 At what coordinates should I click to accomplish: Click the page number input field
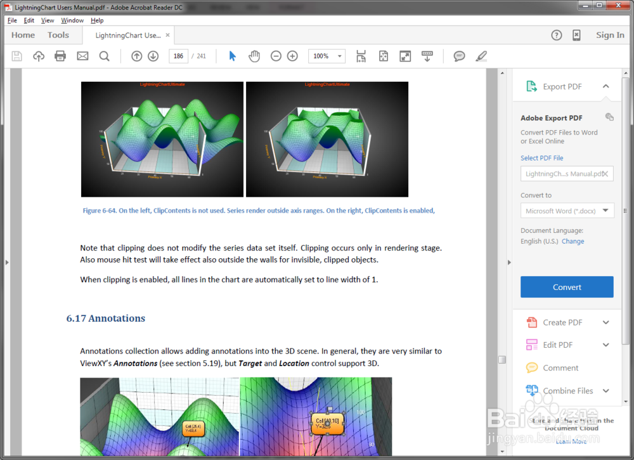point(178,56)
